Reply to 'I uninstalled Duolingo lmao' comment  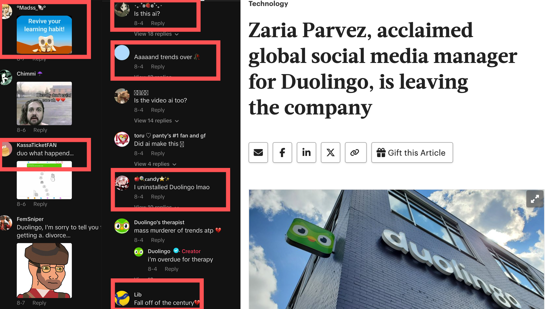coord(158,197)
